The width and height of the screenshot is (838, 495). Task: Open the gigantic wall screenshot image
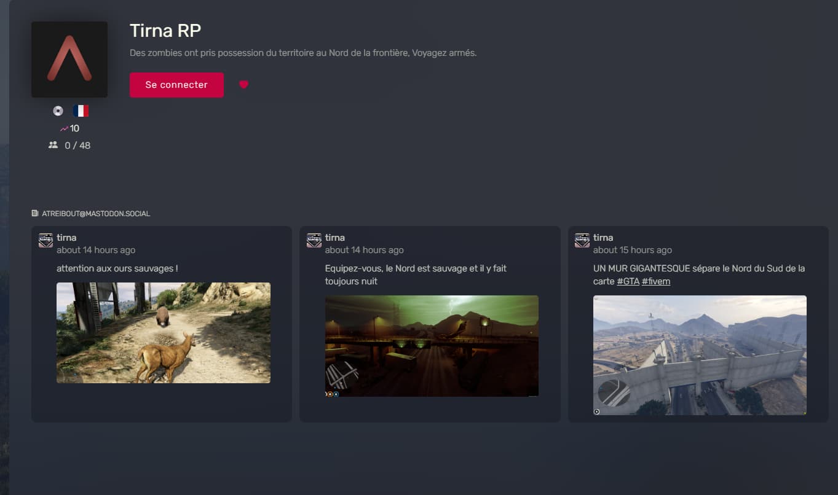699,355
